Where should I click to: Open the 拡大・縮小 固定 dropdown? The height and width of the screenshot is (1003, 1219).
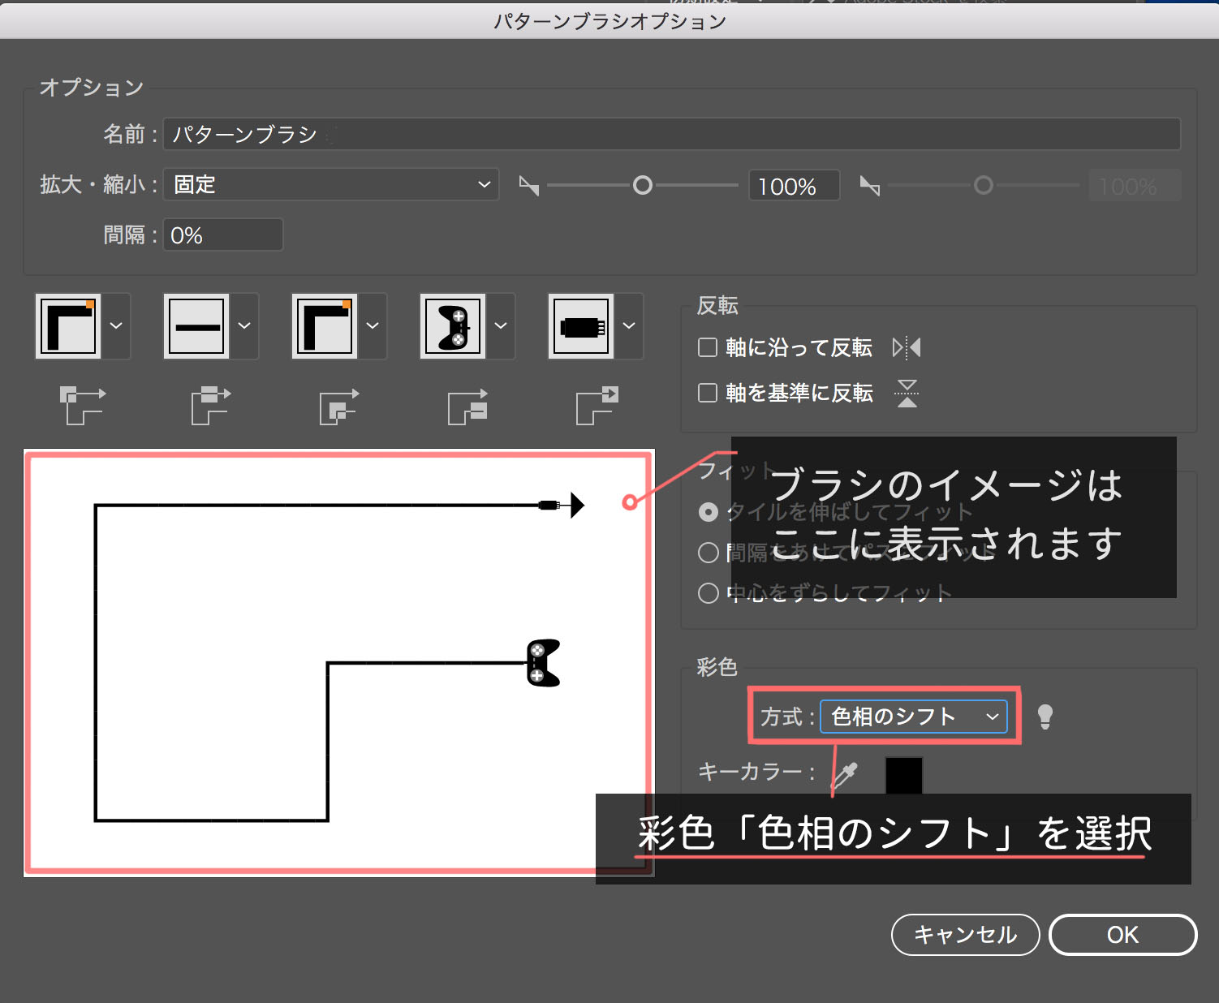tap(331, 185)
